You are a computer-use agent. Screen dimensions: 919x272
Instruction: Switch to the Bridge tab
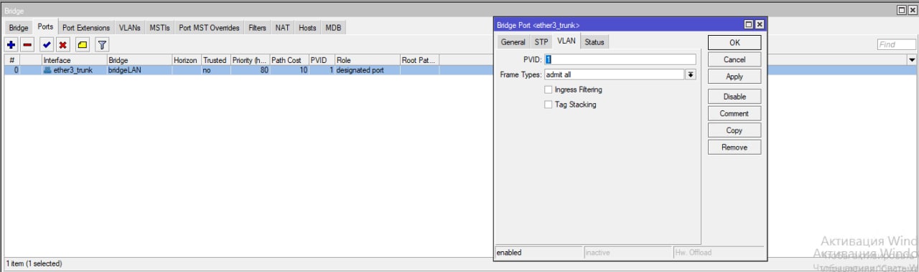[x=19, y=28]
